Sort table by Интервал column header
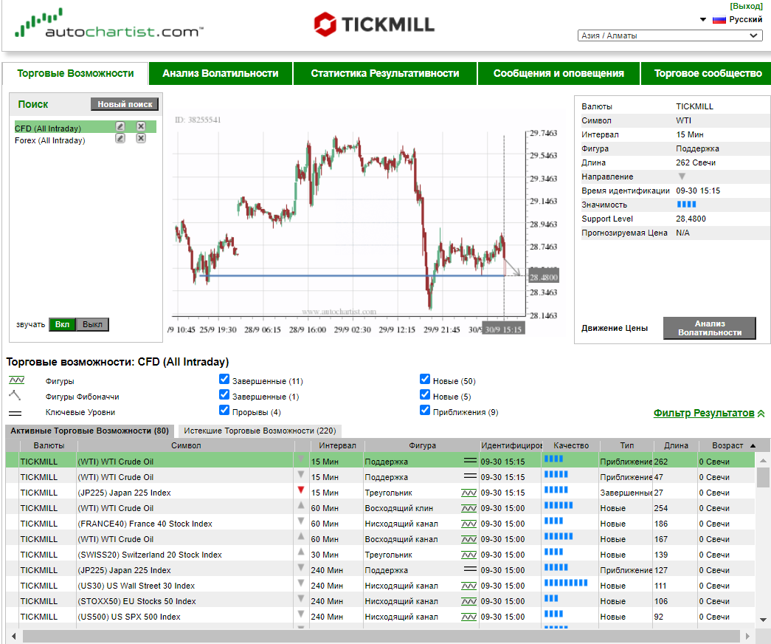 (x=337, y=445)
